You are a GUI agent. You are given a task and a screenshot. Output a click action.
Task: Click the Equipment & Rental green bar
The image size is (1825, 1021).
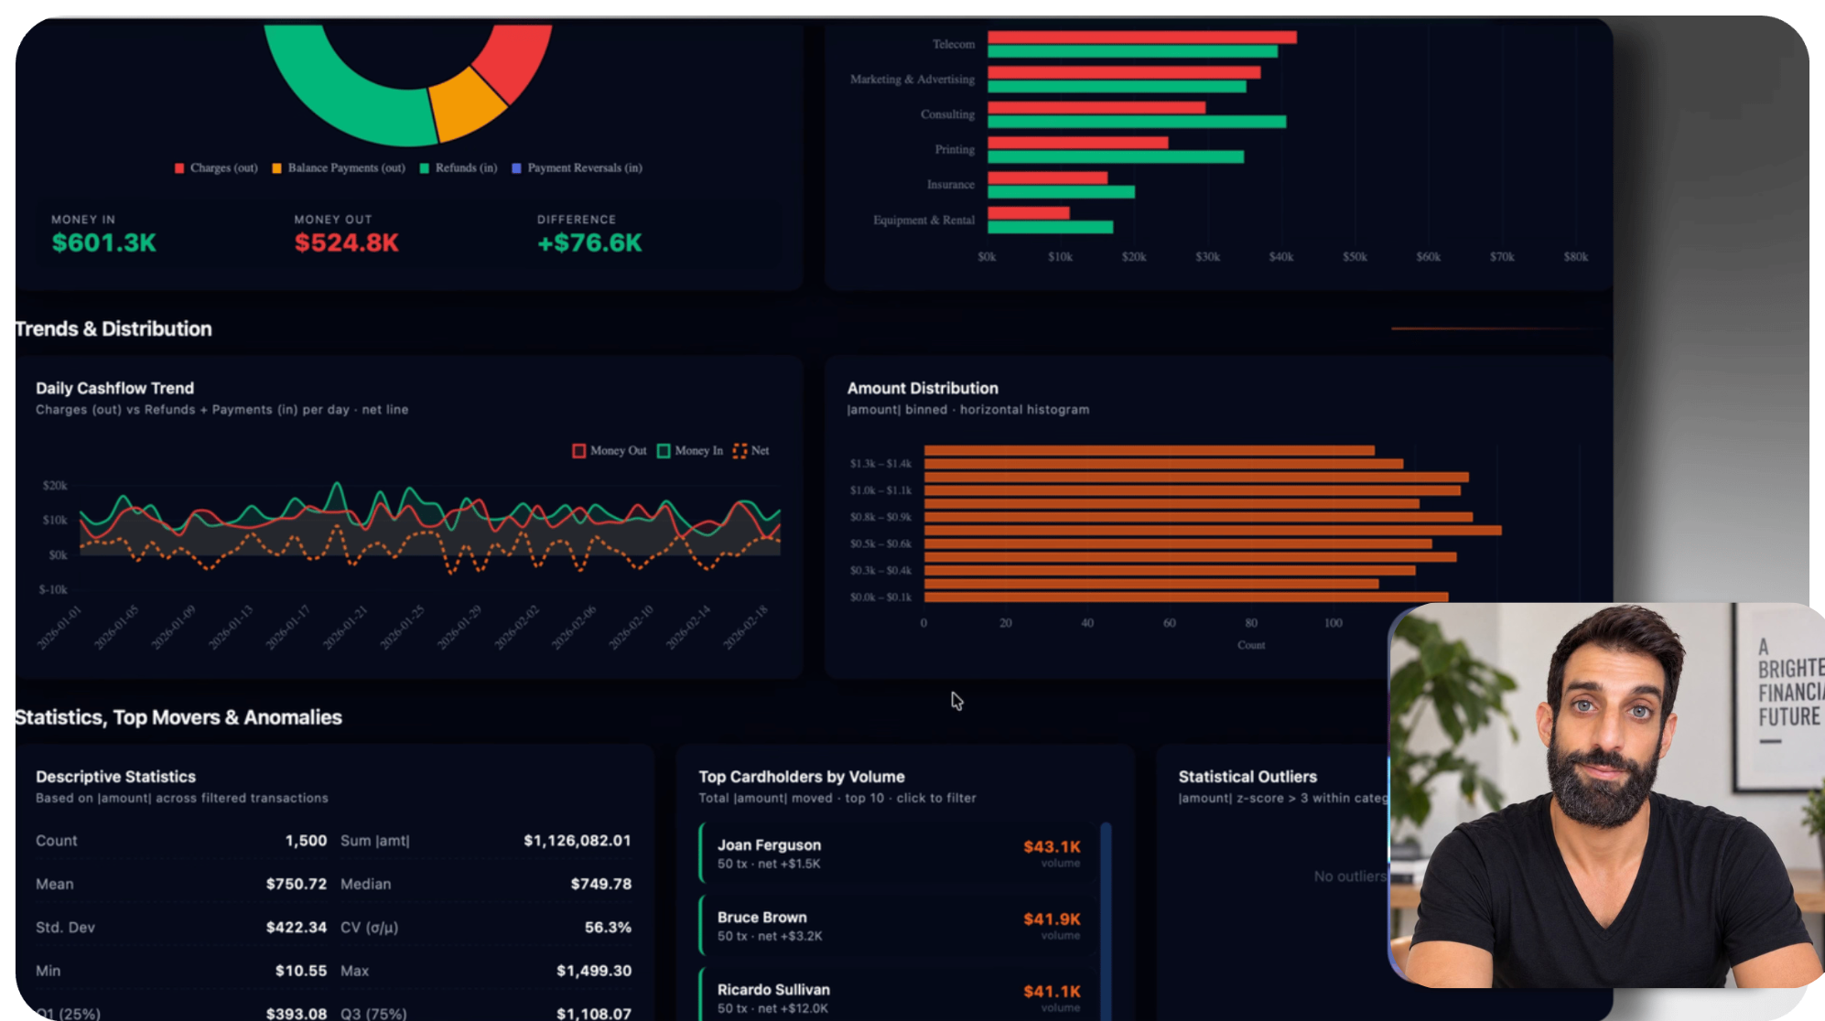click(x=1051, y=227)
